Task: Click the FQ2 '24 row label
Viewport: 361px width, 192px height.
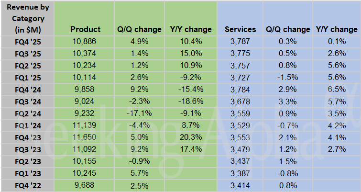Action: point(27,113)
